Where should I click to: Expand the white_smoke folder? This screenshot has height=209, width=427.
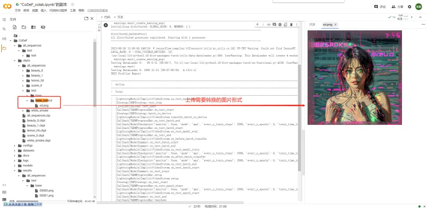pyautogui.click(x=23, y=111)
